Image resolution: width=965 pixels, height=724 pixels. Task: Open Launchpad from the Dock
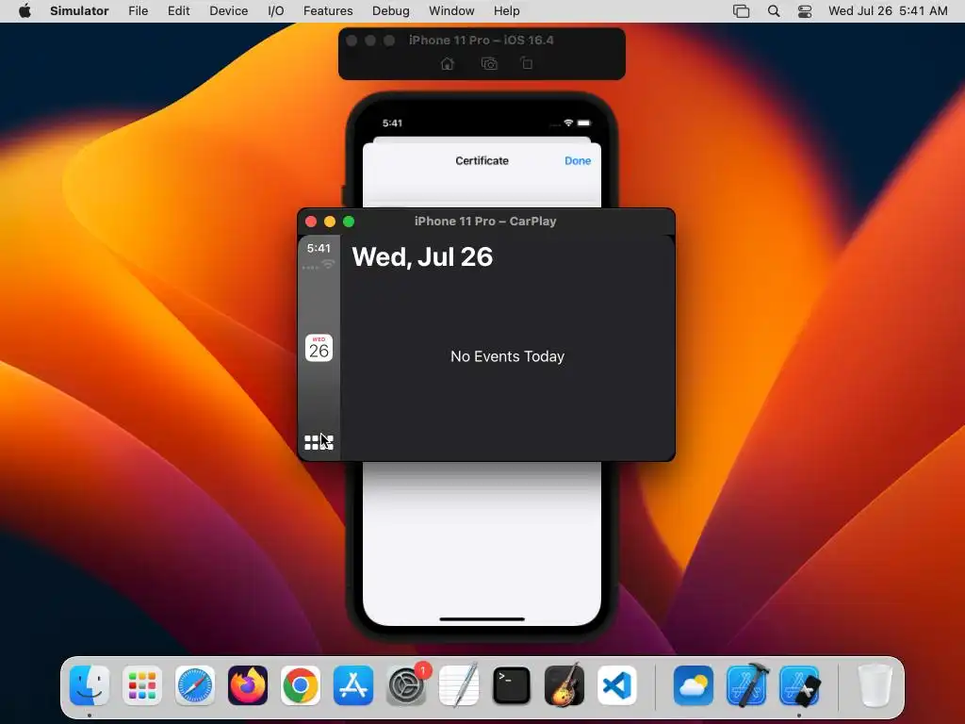pyautogui.click(x=142, y=685)
